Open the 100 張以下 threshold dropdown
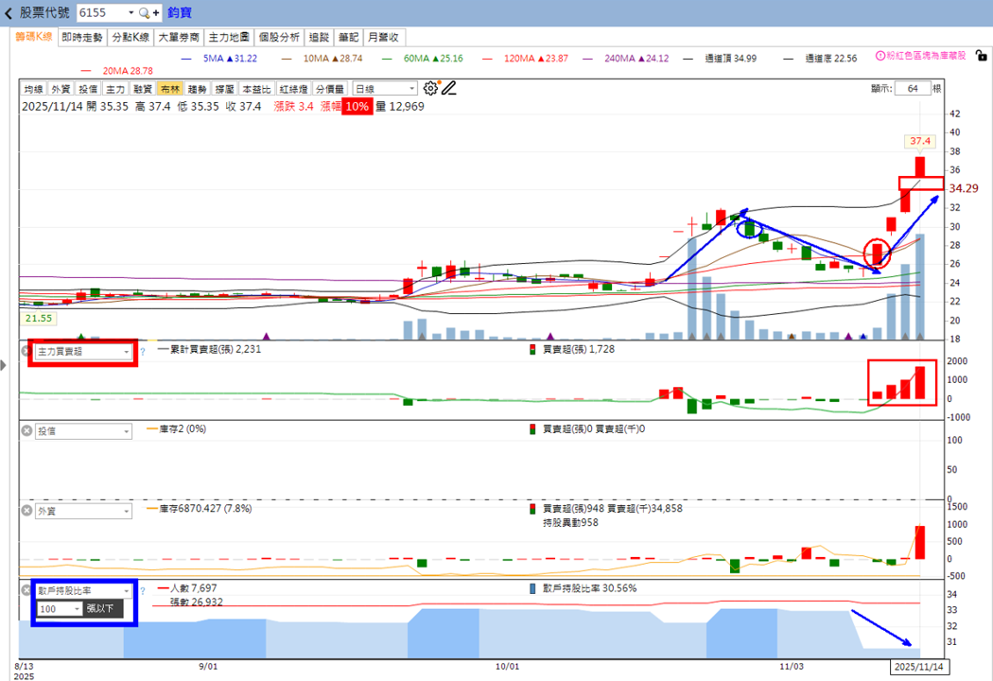993x681 pixels. (60, 609)
